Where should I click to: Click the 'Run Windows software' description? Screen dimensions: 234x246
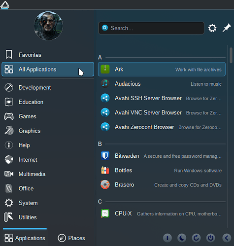tap(198, 171)
